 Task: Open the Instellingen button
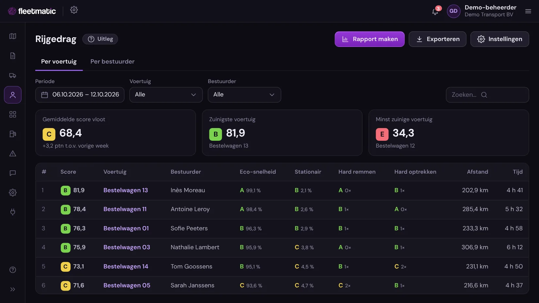click(500, 39)
